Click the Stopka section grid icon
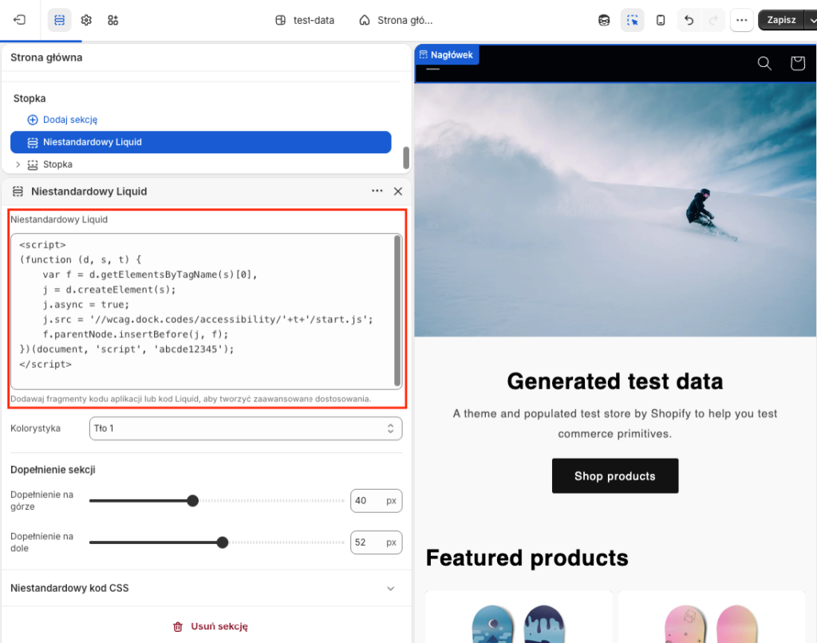The image size is (817, 643). tap(32, 164)
